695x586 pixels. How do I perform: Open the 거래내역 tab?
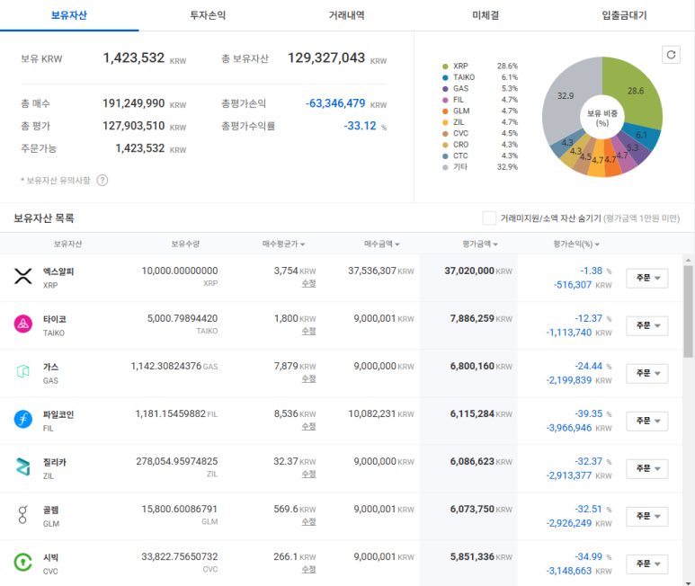point(347,15)
